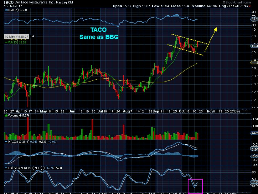
Task: Click the 11.5 price axis label
Action: 255,108
